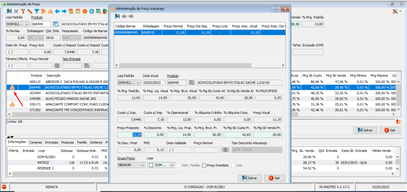Open the Tipo Desconto Atacarejo dropdown
The width and height of the screenshot is (407, 192).
(256, 150)
